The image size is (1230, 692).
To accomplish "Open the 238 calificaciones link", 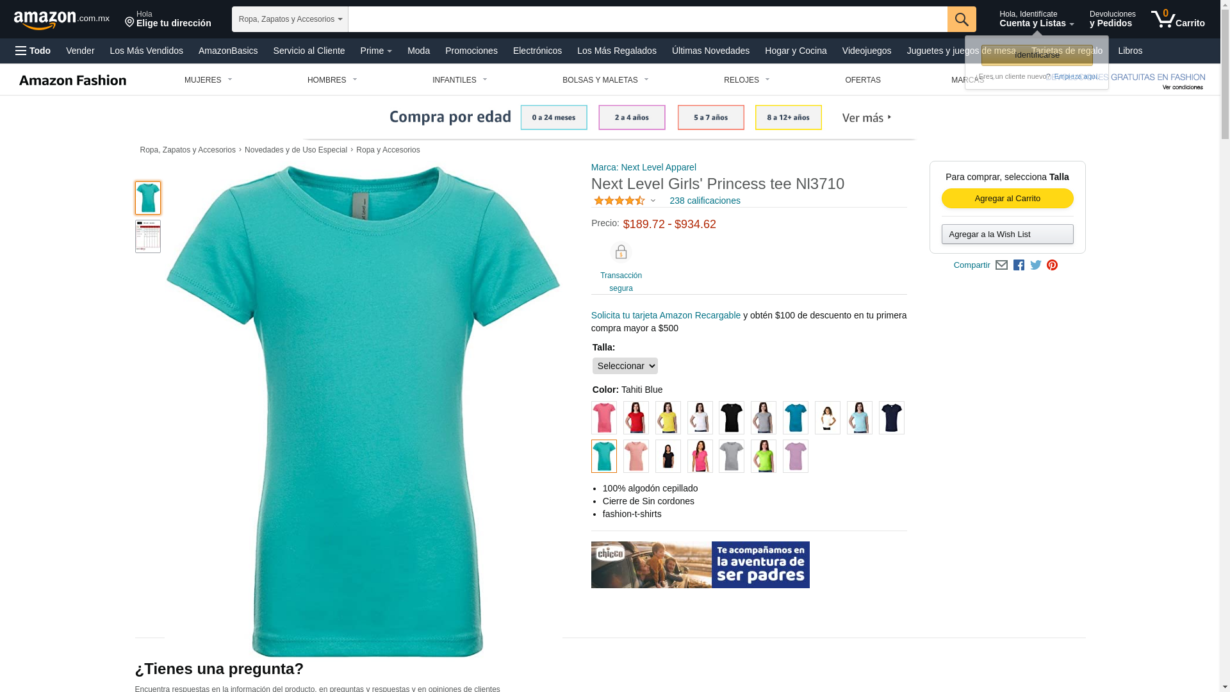I will tap(705, 201).
